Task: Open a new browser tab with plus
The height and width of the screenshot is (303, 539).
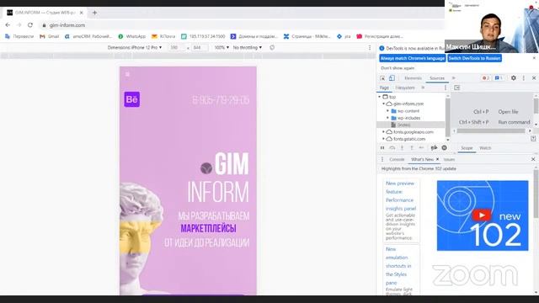Action: coord(94,13)
